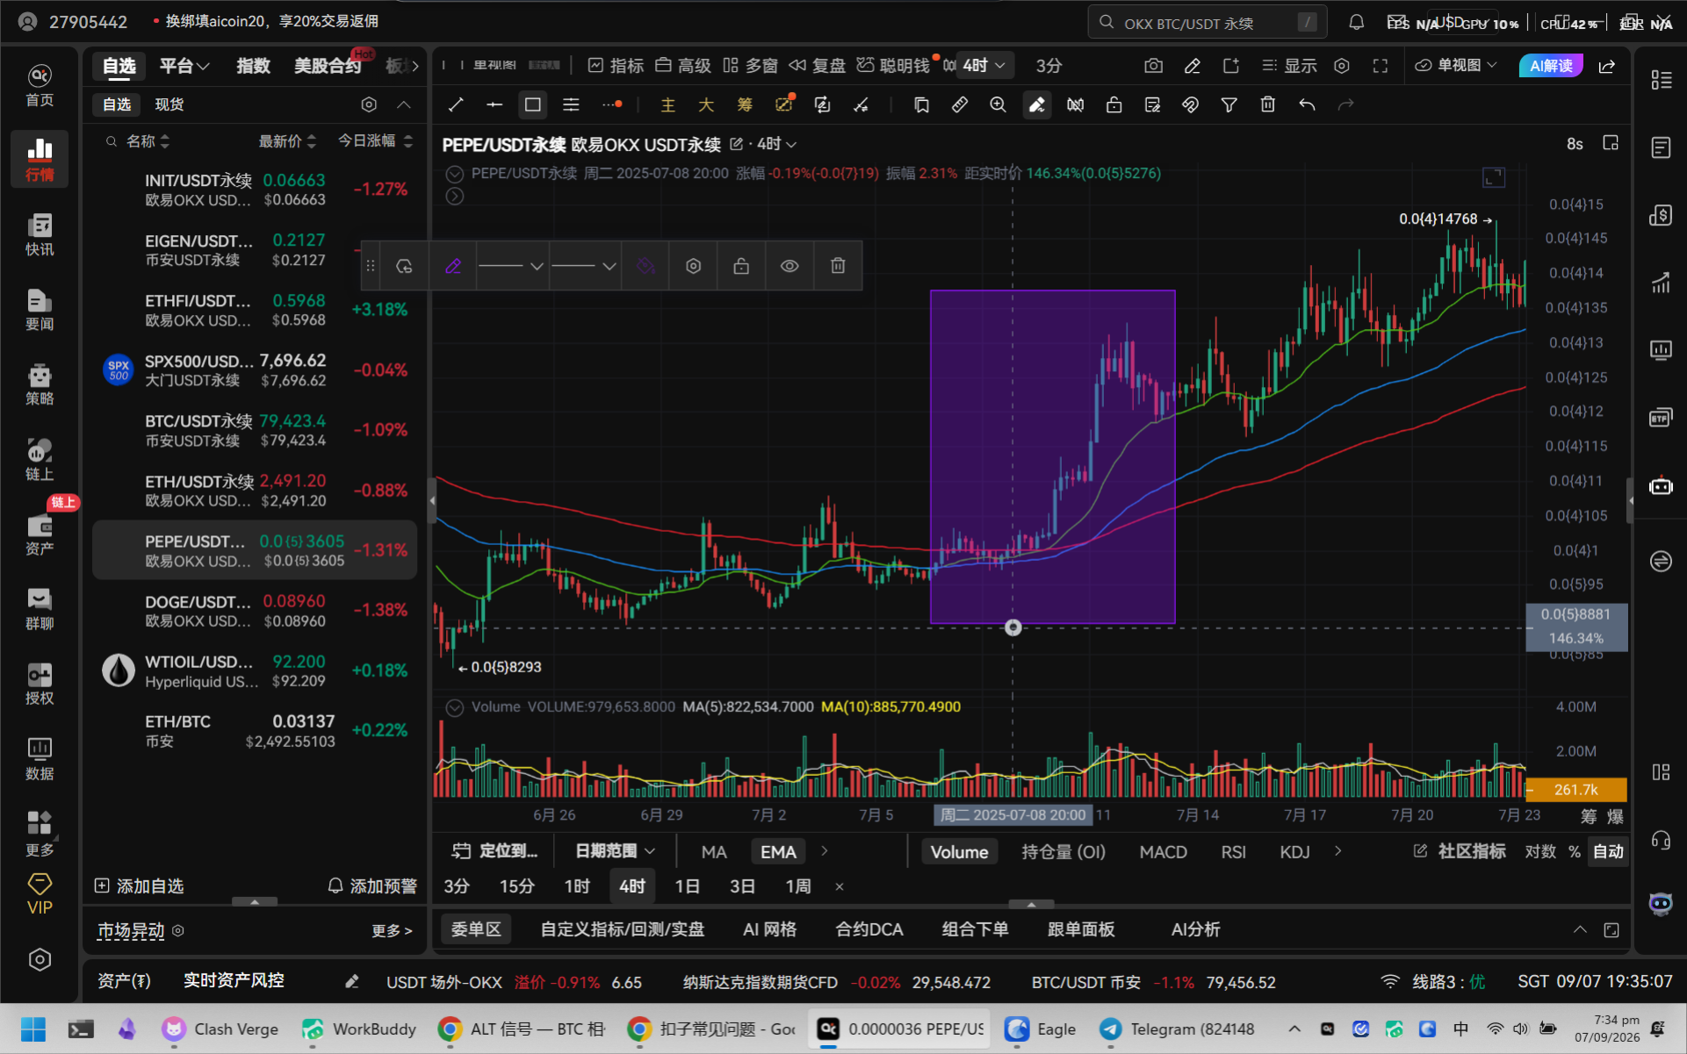Open the ruler measure tool

click(960, 105)
